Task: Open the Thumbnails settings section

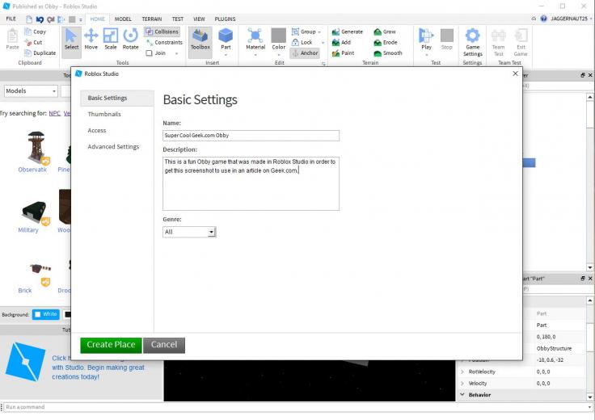Action: pos(104,114)
